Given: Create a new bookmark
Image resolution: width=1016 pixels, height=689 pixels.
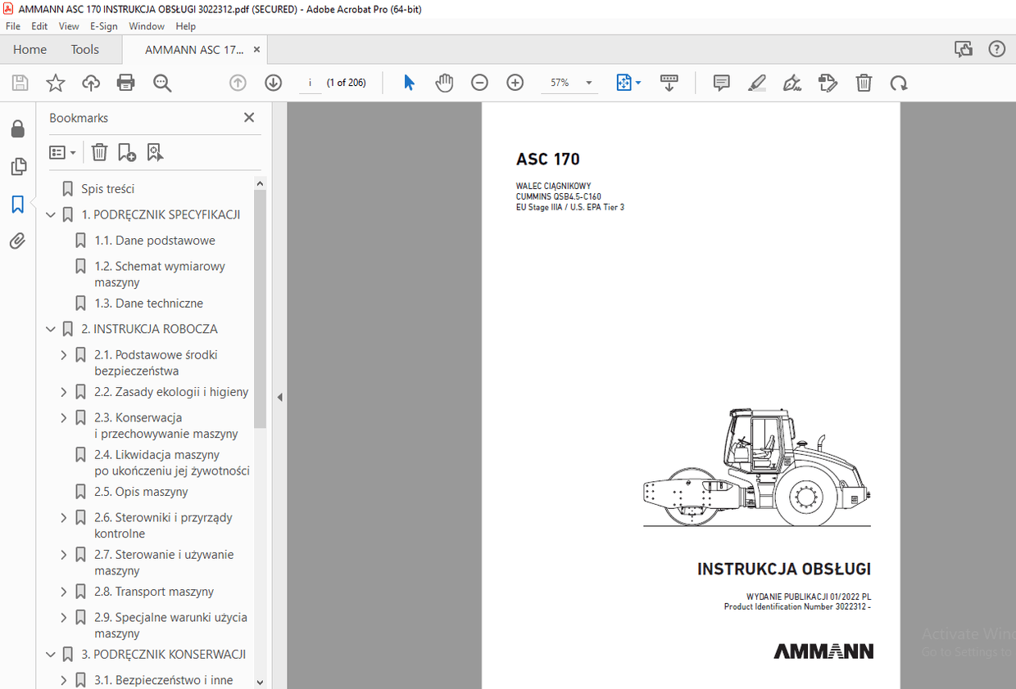Looking at the screenshot, I should (125, 151).
